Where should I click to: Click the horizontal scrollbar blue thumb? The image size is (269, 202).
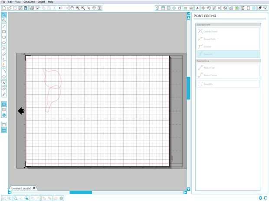point(81,192)
